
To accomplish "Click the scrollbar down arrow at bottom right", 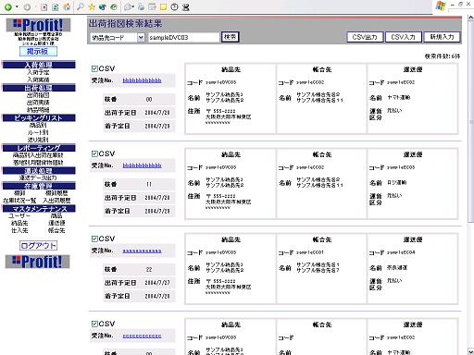I will [470, 351].
